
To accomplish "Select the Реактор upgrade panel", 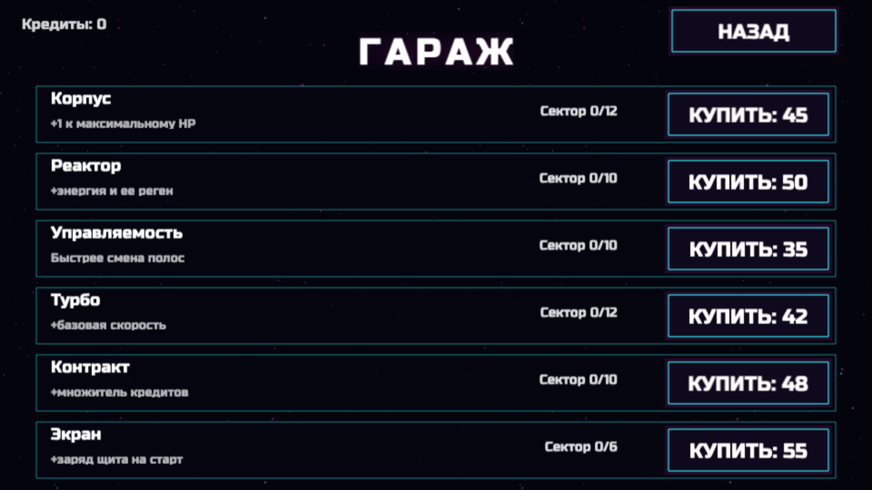I will pos(318,180).
